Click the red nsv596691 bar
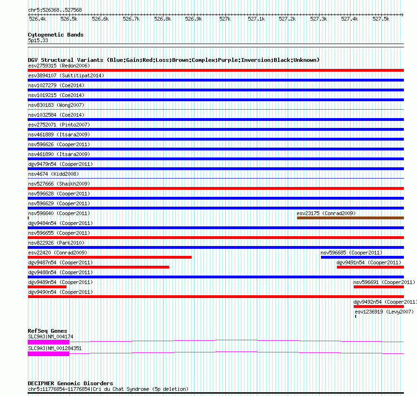This screenshot has width=417, height=396. pyautogui.click(x=379, y=287)
